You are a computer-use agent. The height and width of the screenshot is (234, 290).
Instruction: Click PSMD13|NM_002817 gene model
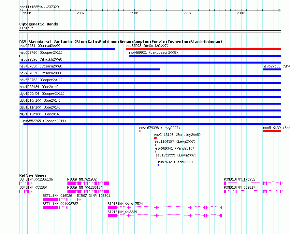pyautogui.click(x=254, y=191)
